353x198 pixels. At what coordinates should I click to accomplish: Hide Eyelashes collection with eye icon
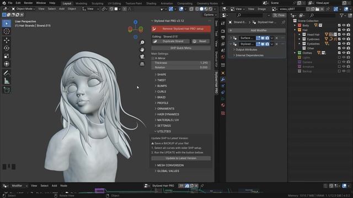tap(344, 44)
